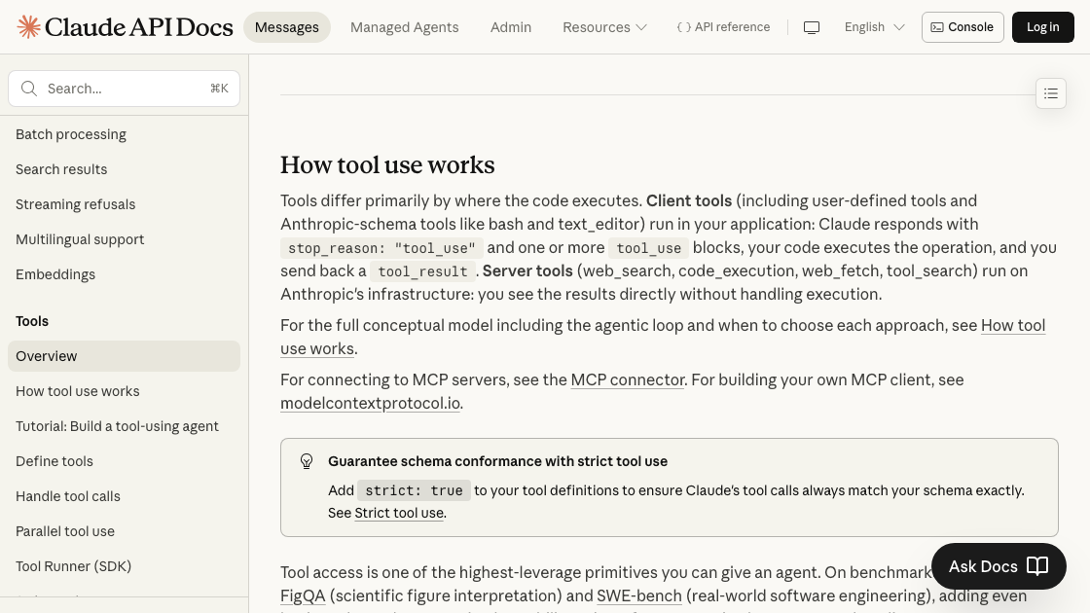Click the Tools sidebar section header
This screenshot has height=613, width=1090.
click(x=32, y=321)
